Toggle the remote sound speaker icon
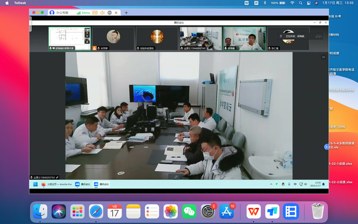This screenshot has width=358, height=224. (102, 12)
